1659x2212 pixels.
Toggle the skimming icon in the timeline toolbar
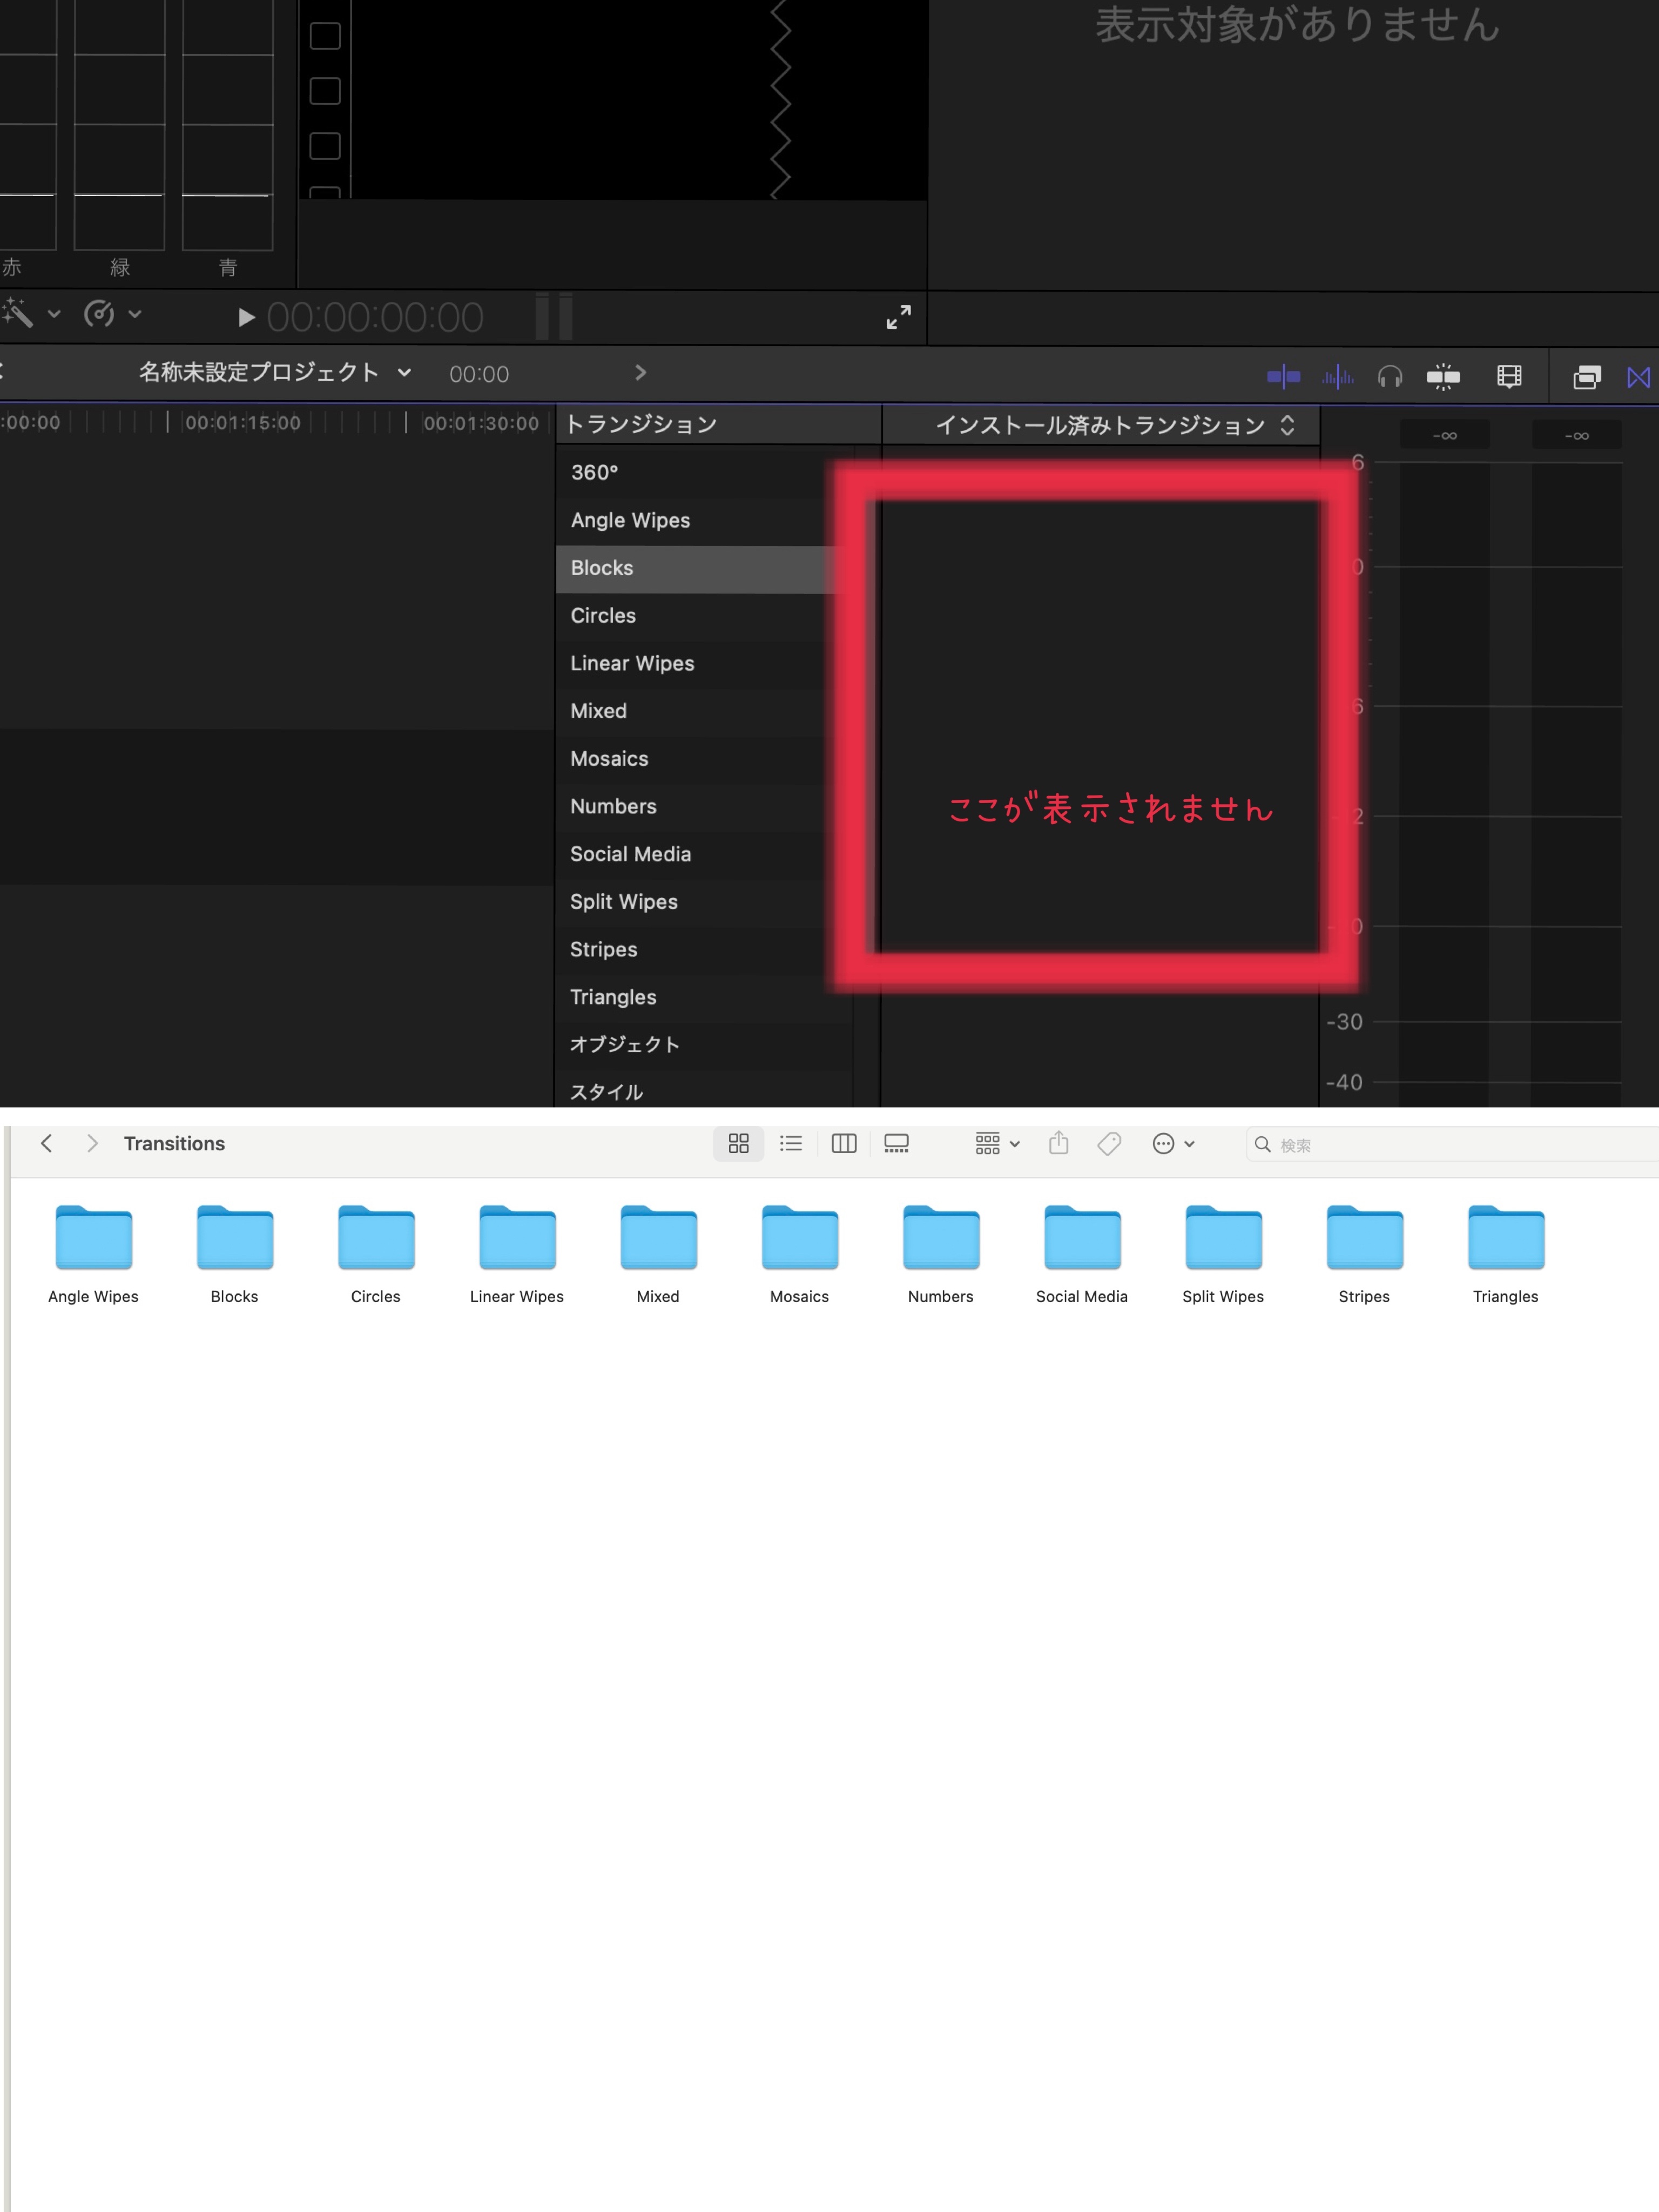1283,377
